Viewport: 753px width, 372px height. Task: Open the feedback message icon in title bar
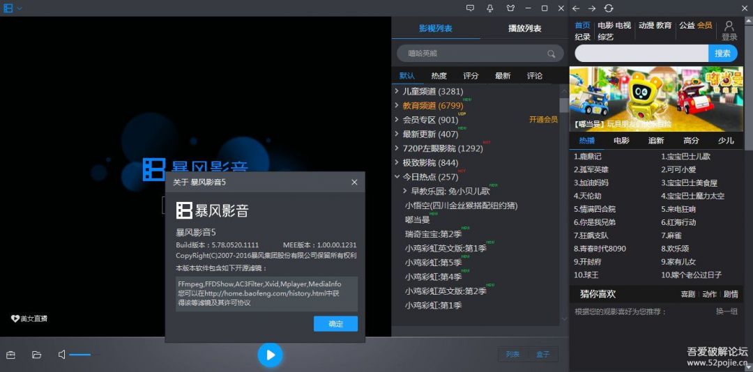[470, 8]
